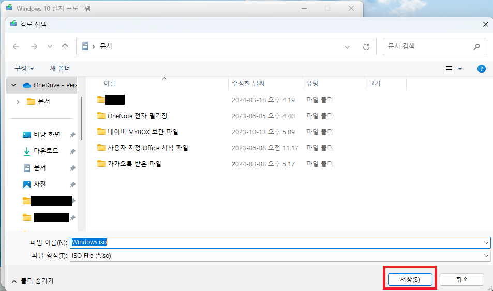Go back using the left arrow

pyautogui.click(x=16, y=47)
